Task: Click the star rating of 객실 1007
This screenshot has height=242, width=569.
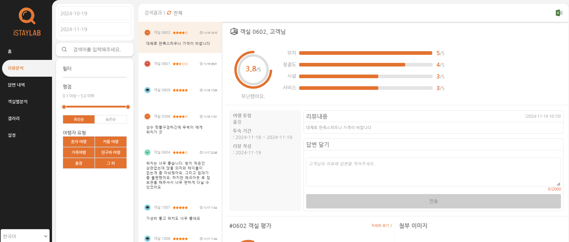Action: [x=180, y=208]
